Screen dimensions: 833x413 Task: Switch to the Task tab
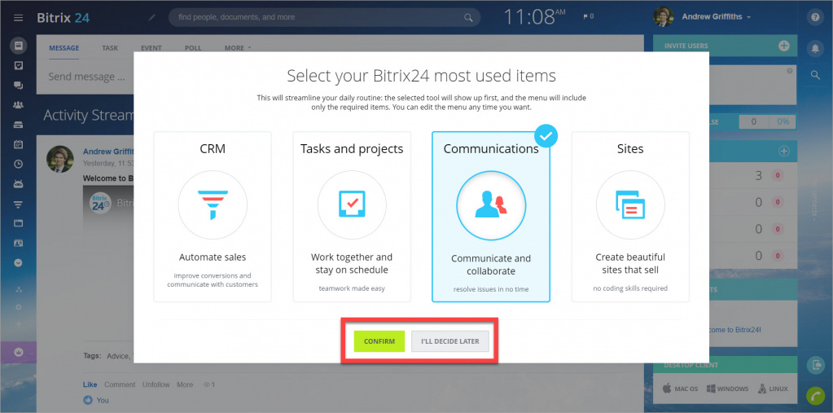[110, 48]
